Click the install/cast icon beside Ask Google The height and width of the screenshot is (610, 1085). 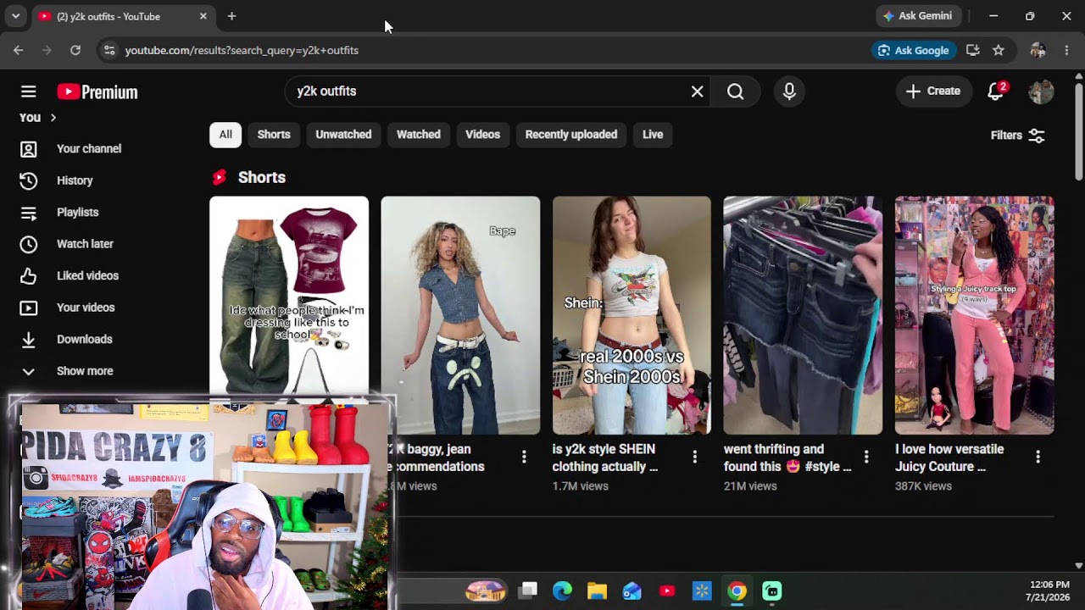pyautogui.click(x=973, y=50)
